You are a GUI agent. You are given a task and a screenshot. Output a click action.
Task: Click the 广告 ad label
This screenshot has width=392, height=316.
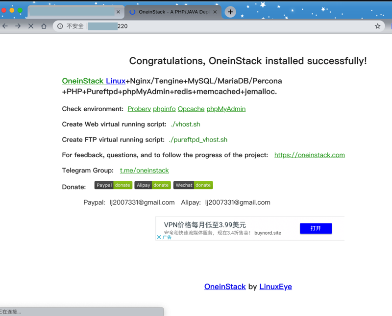pyautogui.click(x=167, y=237)
